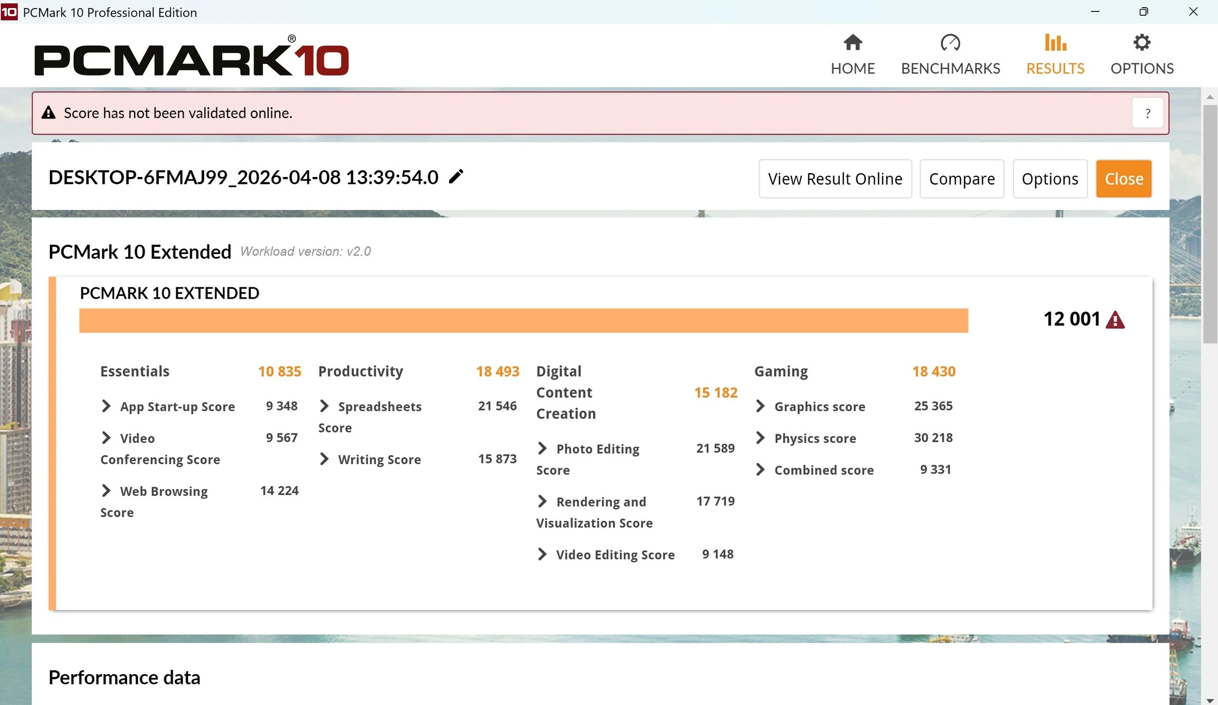Click the red warning triangle beside 12 001

coord(1115,320)
